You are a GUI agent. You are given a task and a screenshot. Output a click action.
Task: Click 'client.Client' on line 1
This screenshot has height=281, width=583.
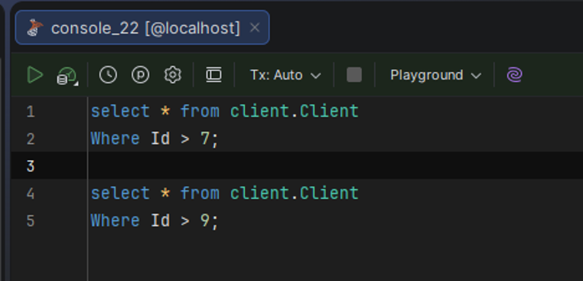coord(294,111)
